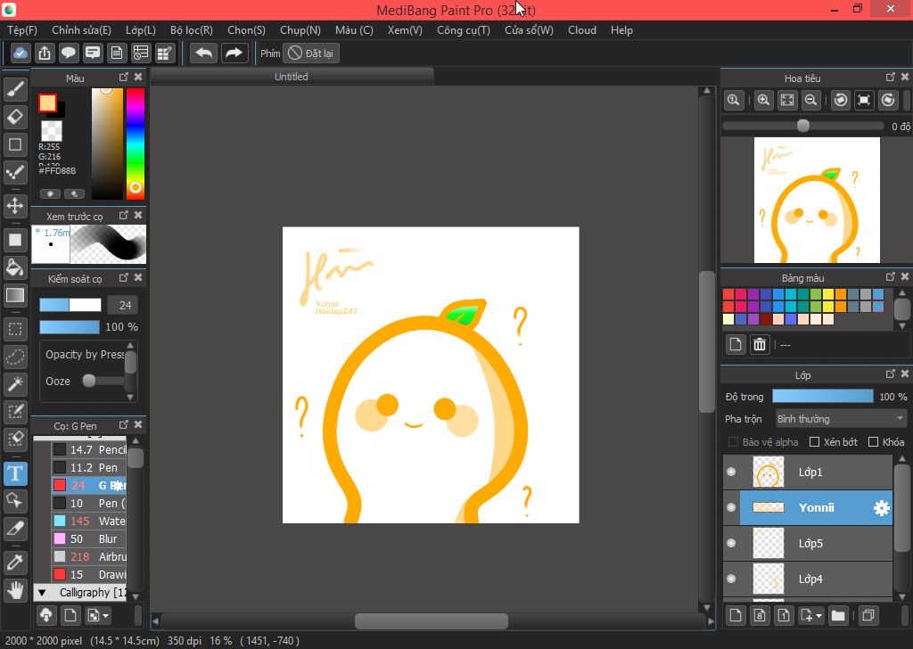Screen dimensions: 913x649
Task: Duplicate the current layer
Action: click(x=868, y=615)
